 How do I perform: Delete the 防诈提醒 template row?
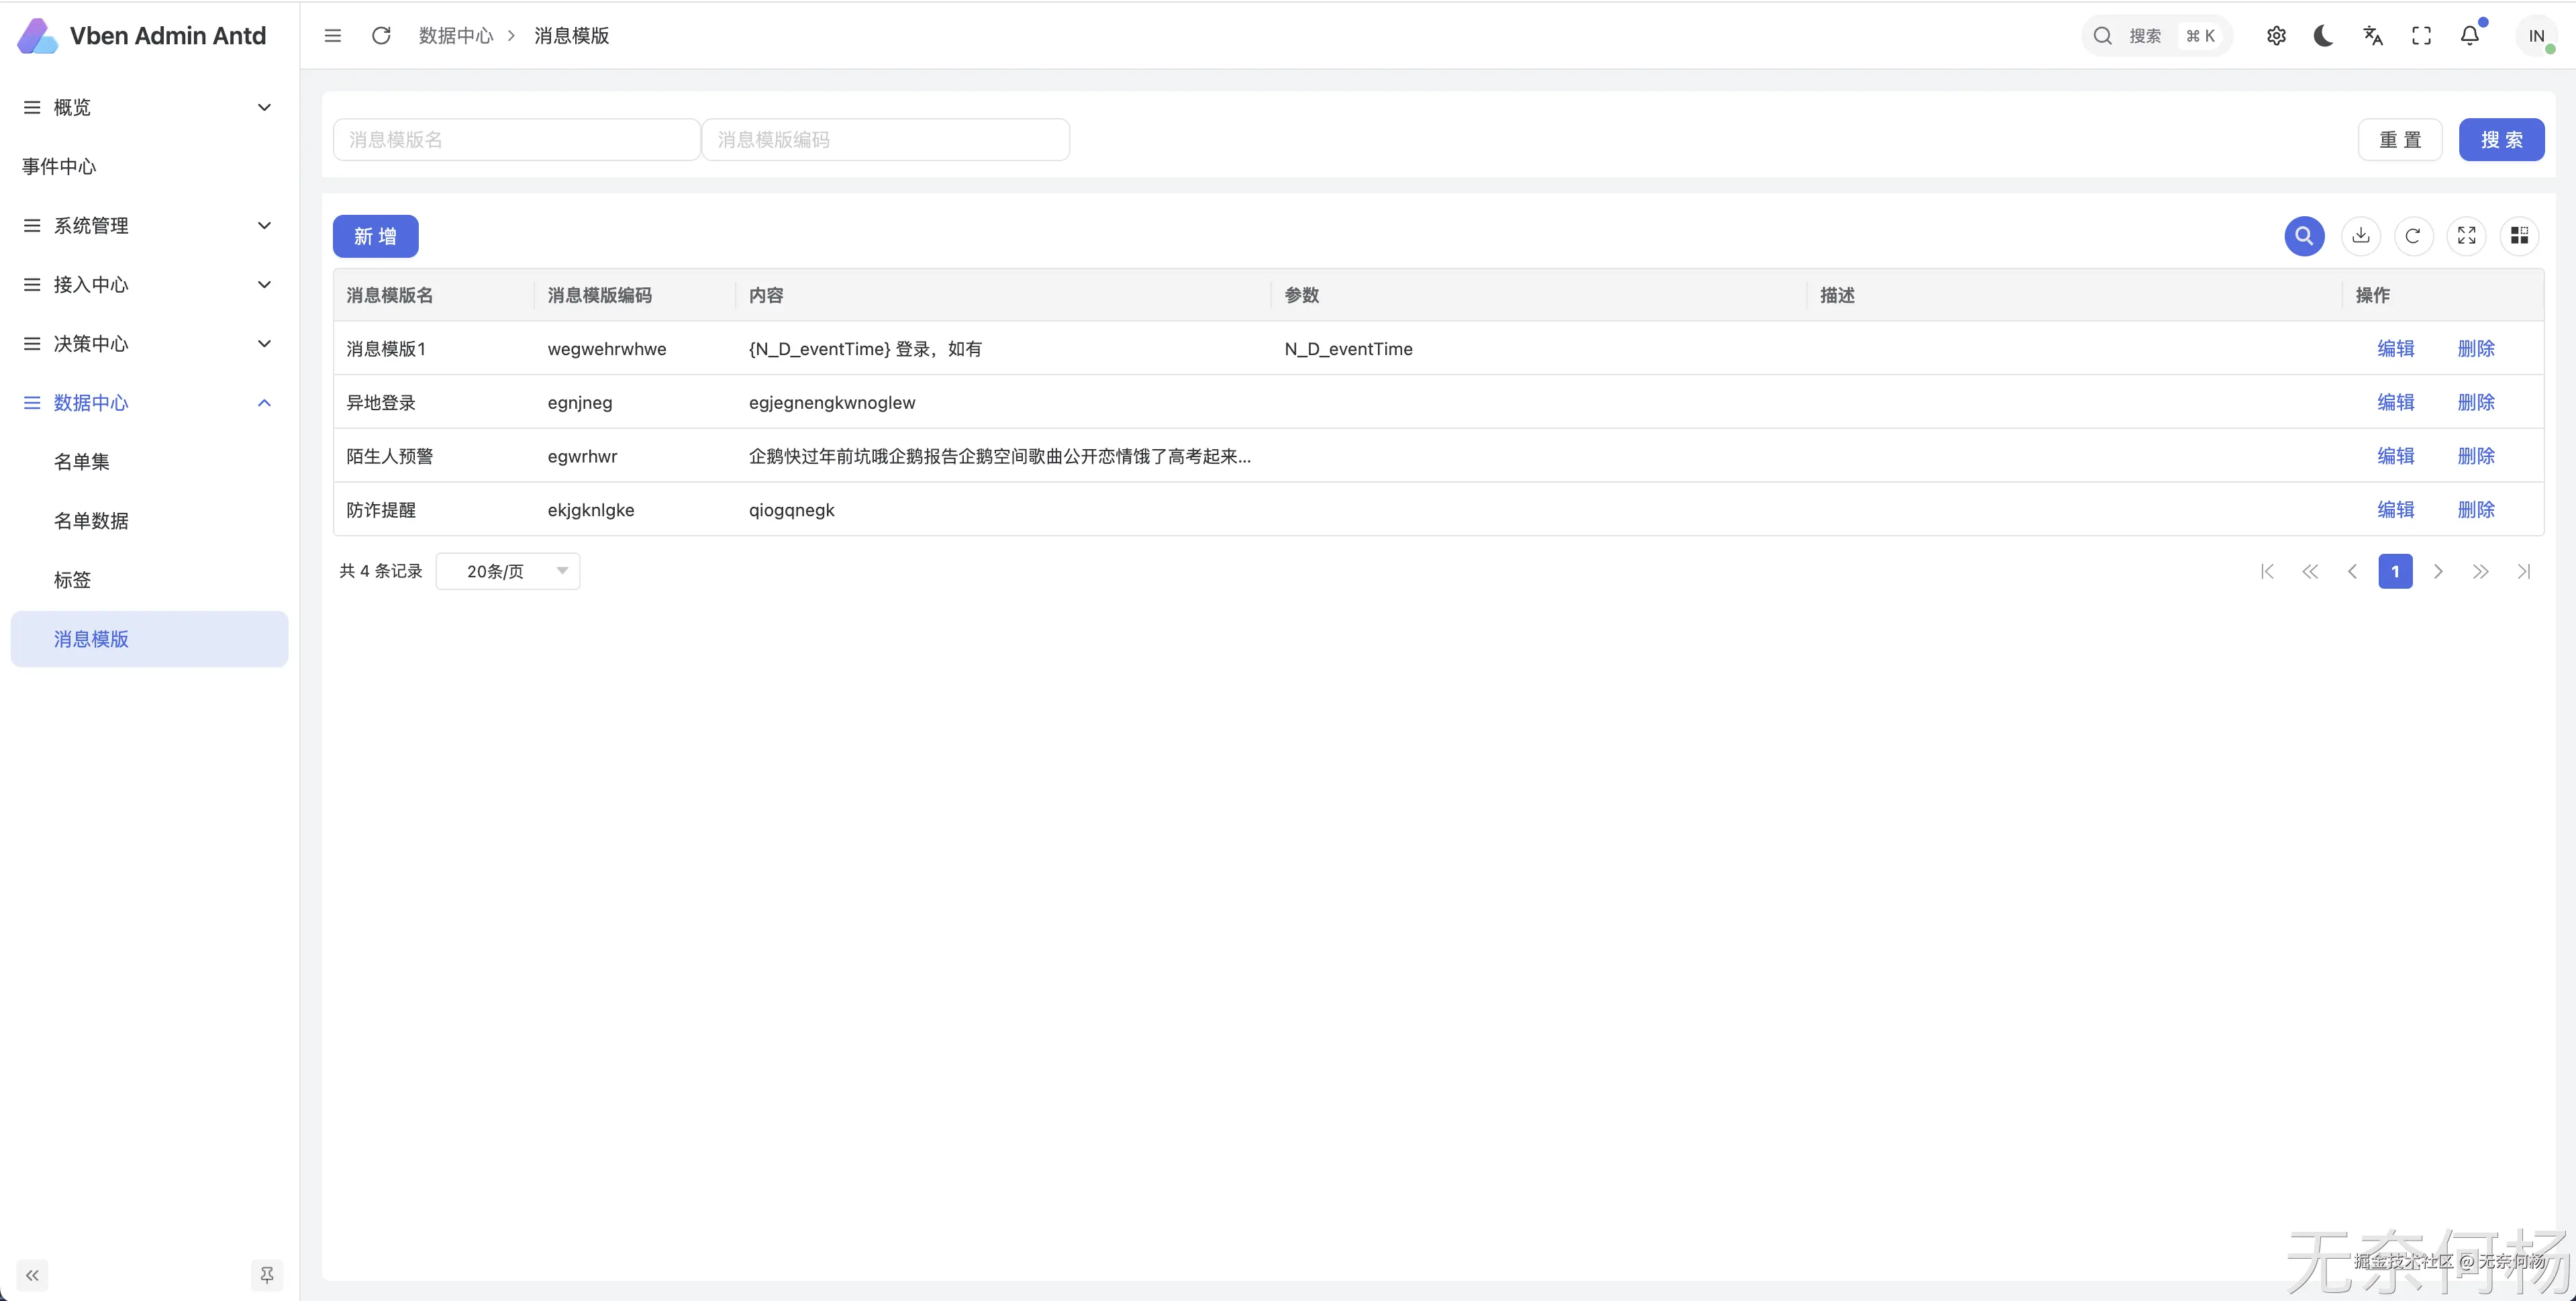[2475, 510]
